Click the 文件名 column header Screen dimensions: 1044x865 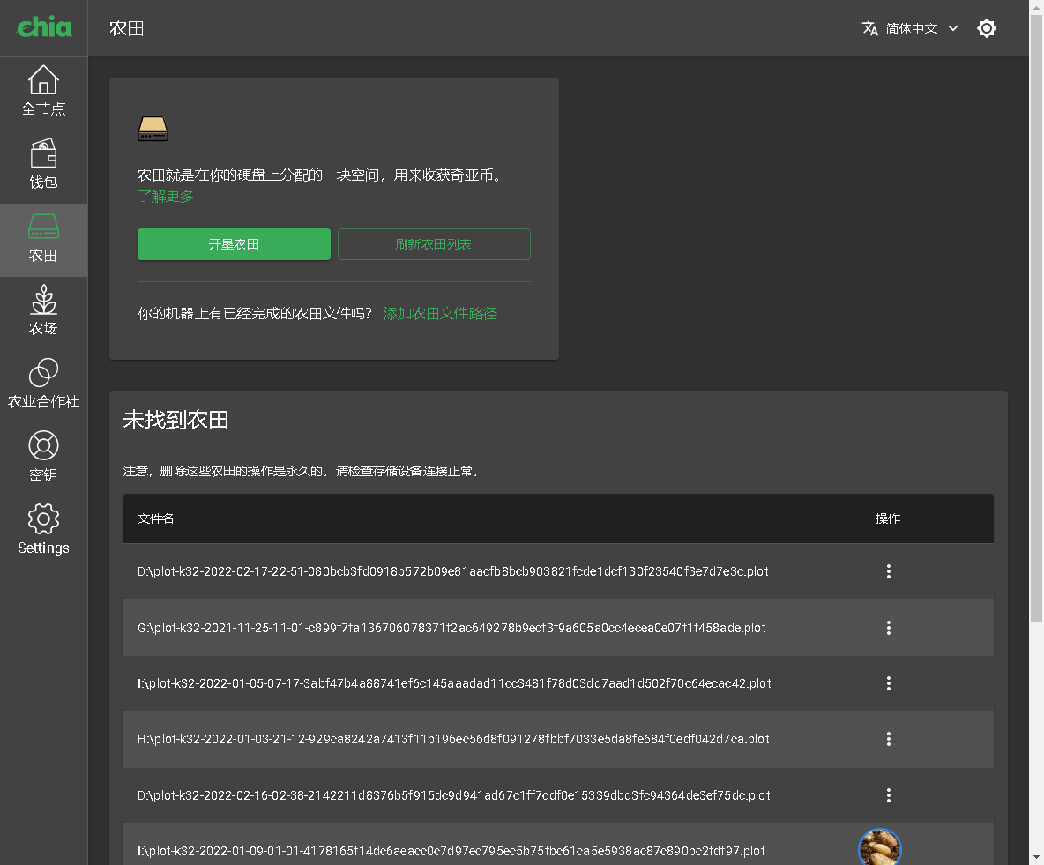(x=155, y=518)
